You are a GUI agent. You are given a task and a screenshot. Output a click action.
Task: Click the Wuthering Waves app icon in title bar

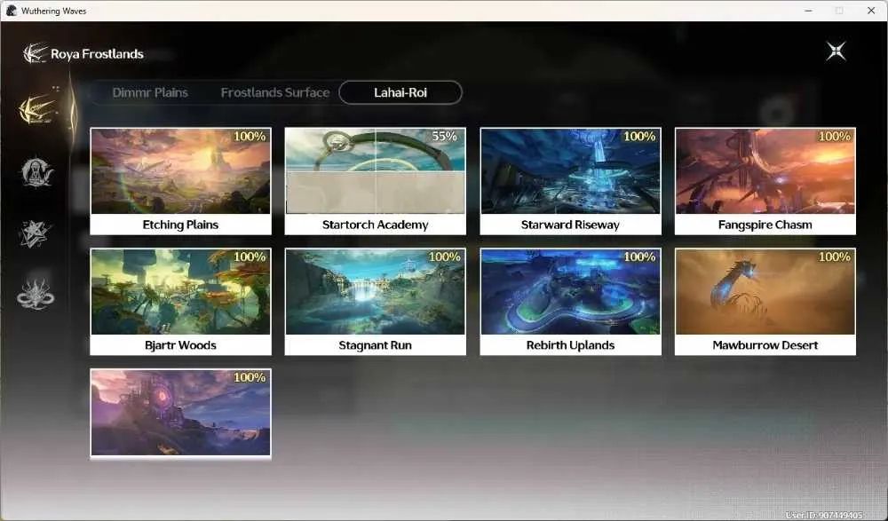click(12, 11)
